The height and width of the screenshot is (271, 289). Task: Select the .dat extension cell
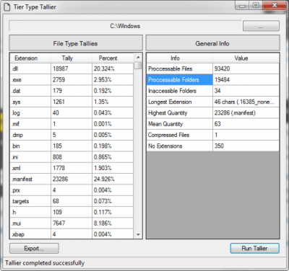pos(30,91)
